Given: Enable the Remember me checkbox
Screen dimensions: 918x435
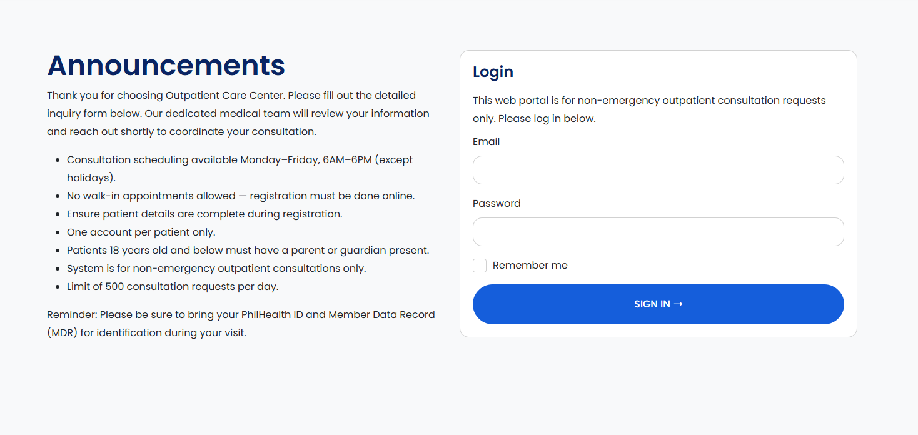Looking at the screenshot, I should (x=480, y=266).
